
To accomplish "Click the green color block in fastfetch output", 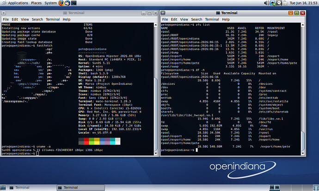I will click(x=92, y=141).
